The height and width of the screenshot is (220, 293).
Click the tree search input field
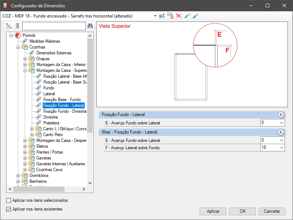pos(54,26)
